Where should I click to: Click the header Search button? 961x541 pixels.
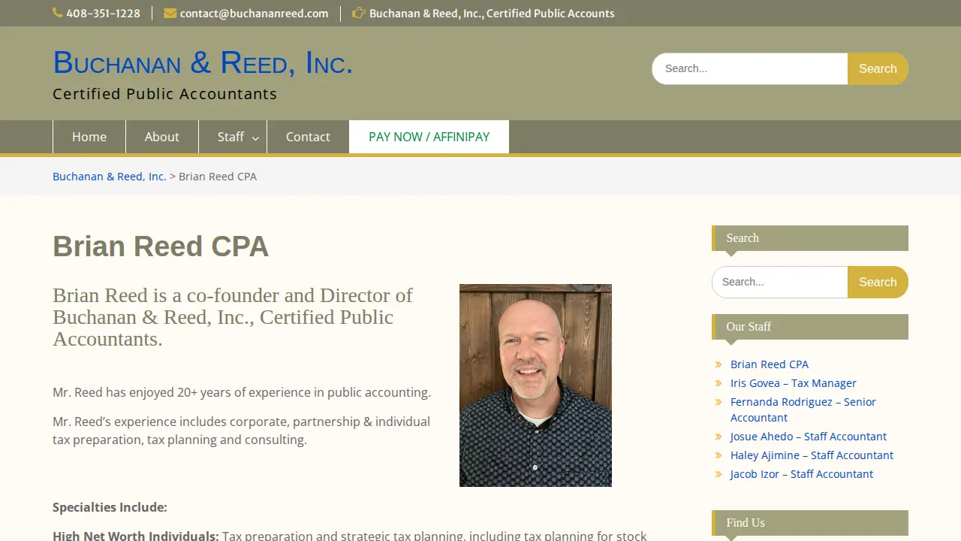pyautogui.click(x=878, y=68)
